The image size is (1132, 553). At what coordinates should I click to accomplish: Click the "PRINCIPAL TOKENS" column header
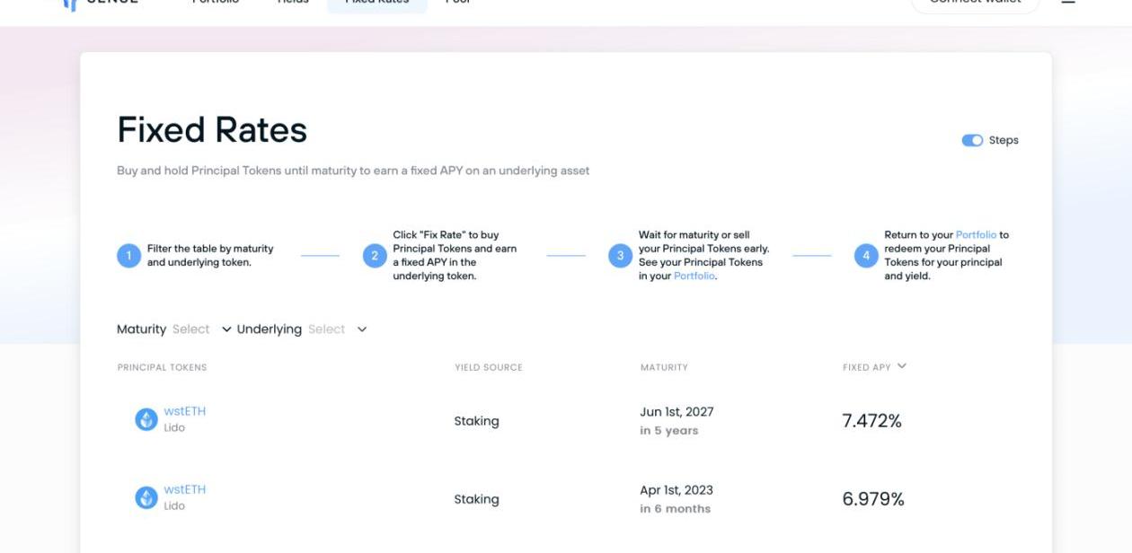162,367
